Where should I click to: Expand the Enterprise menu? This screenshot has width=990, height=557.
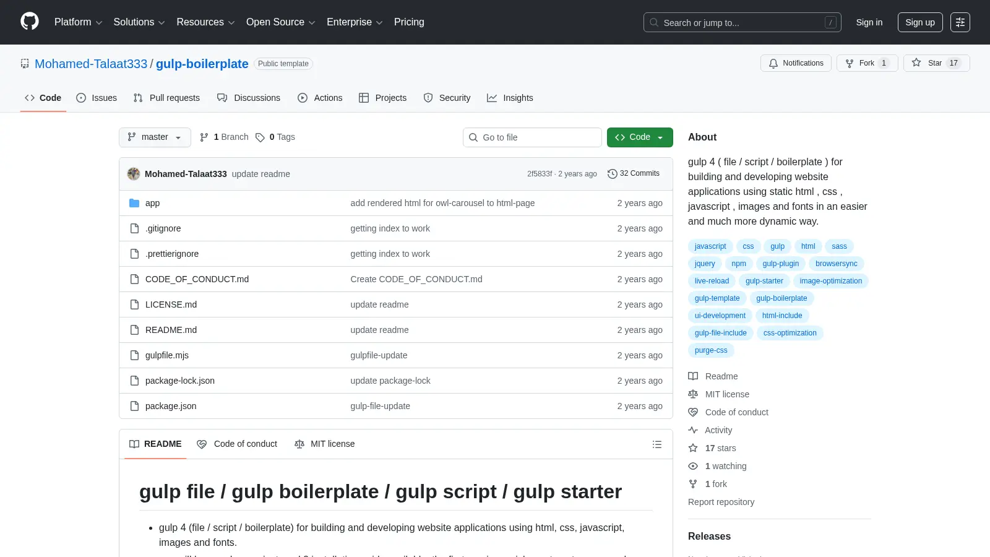pyautogui.click(x=355, y=22)
